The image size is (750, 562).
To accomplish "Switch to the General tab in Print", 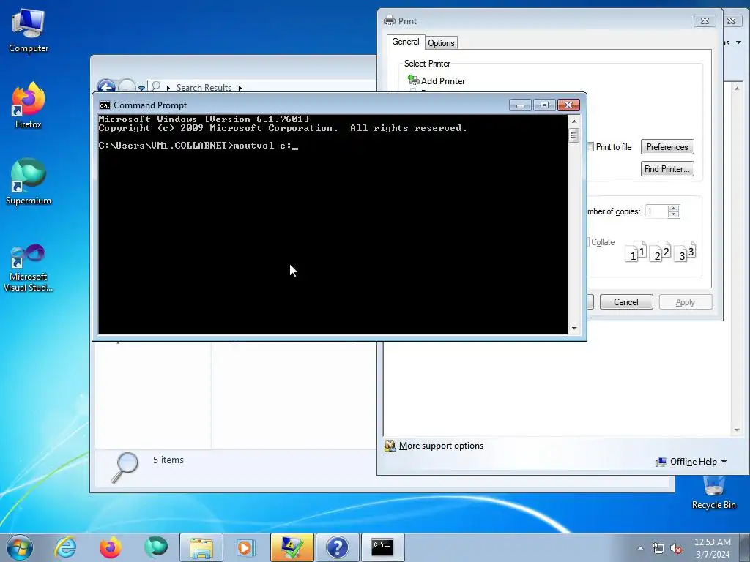I will (406, 42).
